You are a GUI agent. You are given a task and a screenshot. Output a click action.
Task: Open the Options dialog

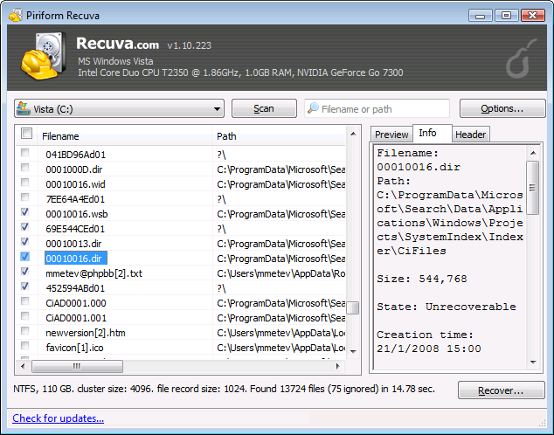point(502,108)
